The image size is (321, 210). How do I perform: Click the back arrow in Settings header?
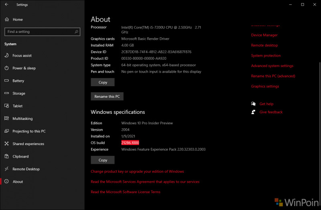tap(6, 5)
